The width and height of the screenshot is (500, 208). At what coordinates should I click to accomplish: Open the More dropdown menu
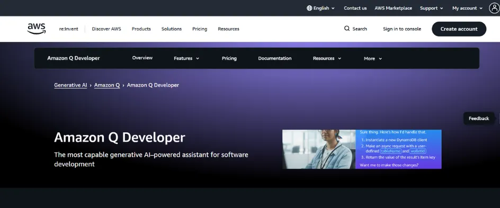tap(373, 59)
